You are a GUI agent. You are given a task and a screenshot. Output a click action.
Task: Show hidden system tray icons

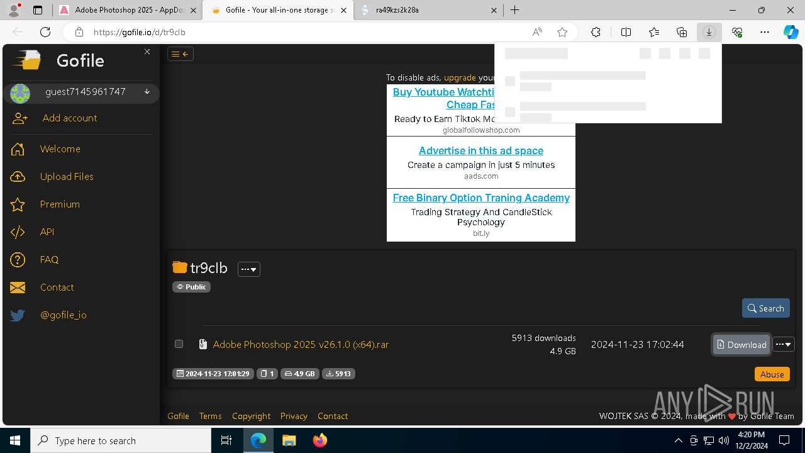click(x=678, y=440)
